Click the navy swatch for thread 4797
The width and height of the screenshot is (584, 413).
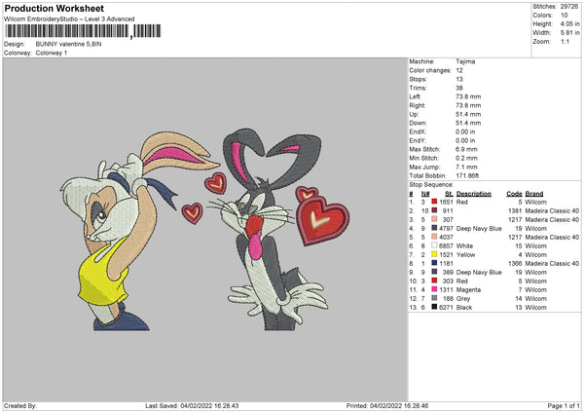434,228
